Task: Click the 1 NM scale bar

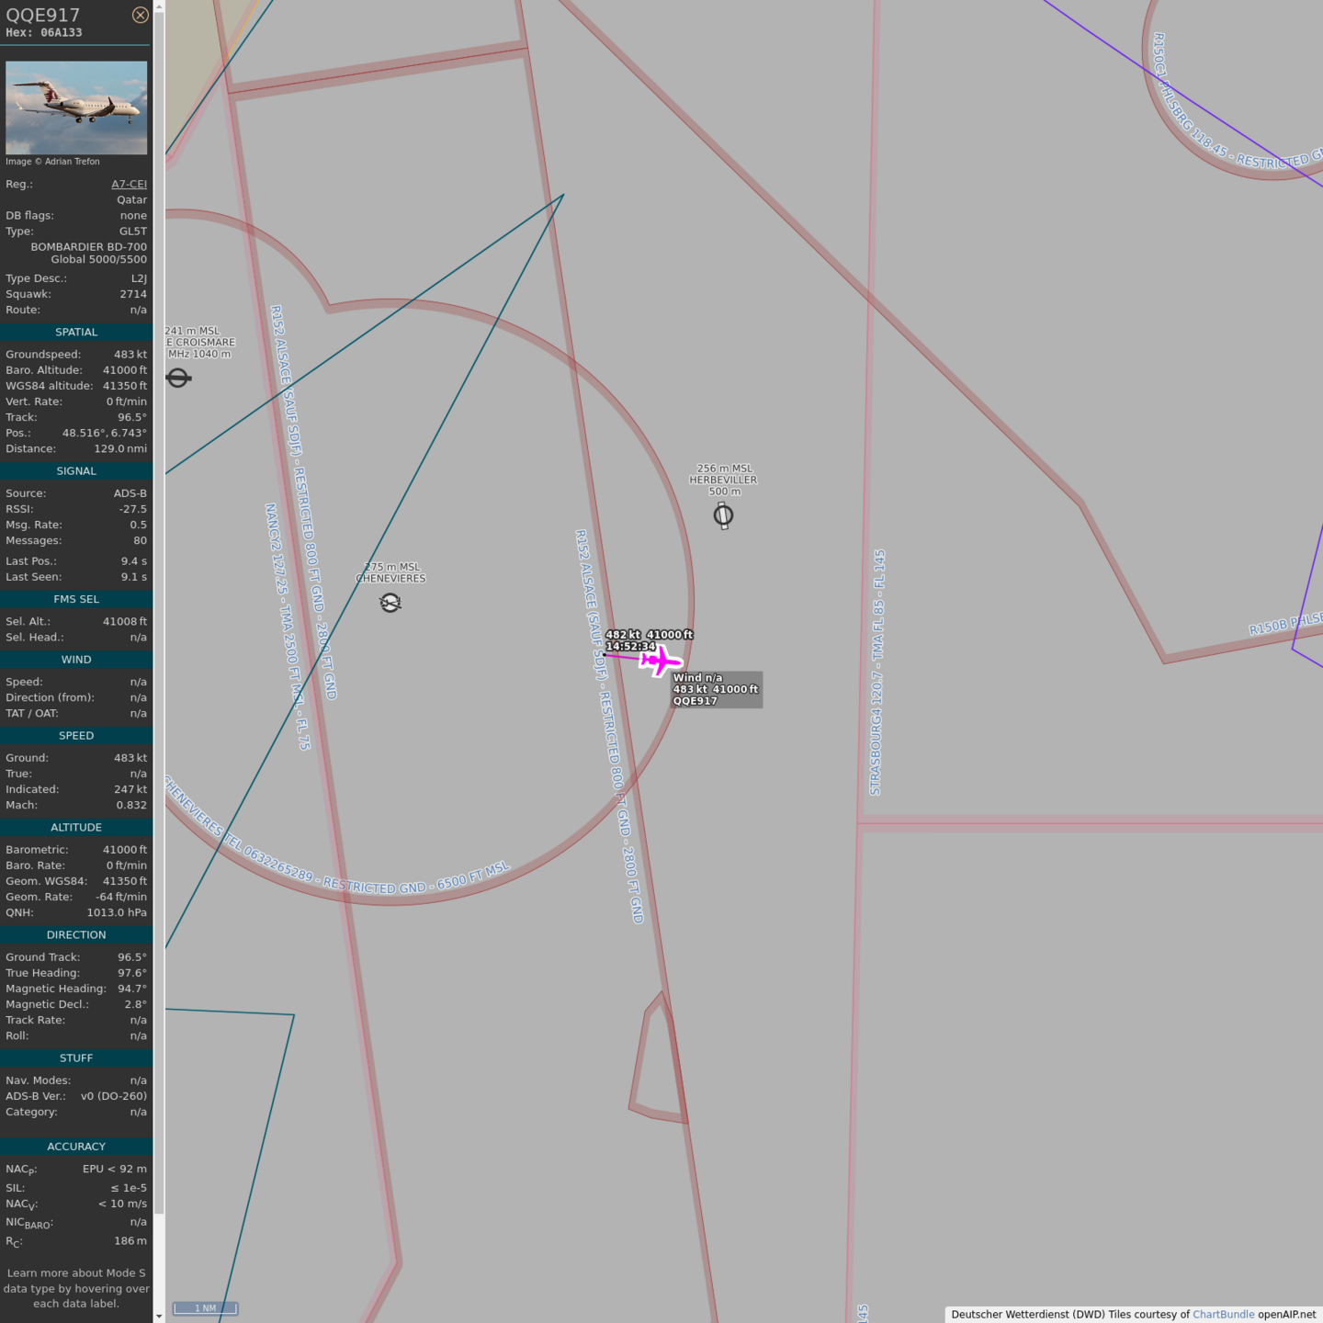Action: [205, 1308]
